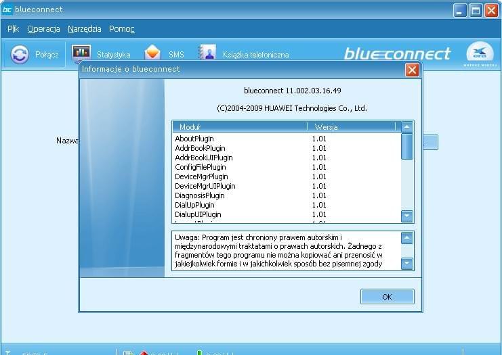Open the Narzędzia menu

(x=85, y=29)
